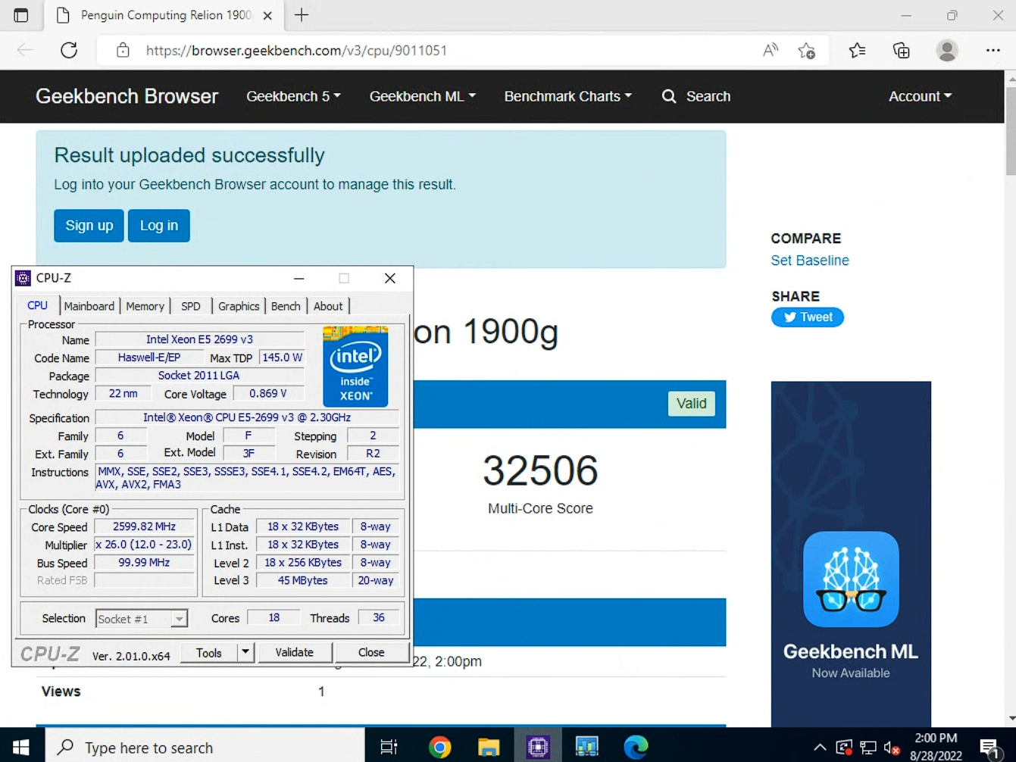The width and height of the screenshot is (1016, 762).
Task: Open a new browser tab
Action: [302, 15]
